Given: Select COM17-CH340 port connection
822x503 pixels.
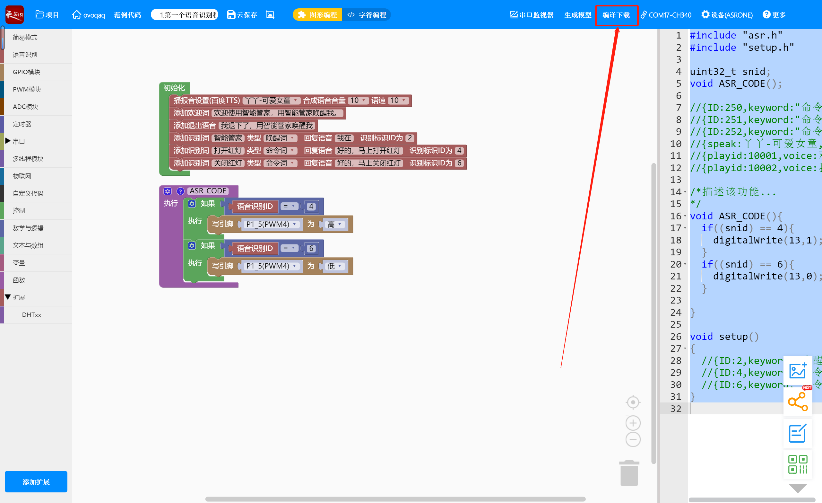Looking at the screenshot, I should (x=666, y=15).
